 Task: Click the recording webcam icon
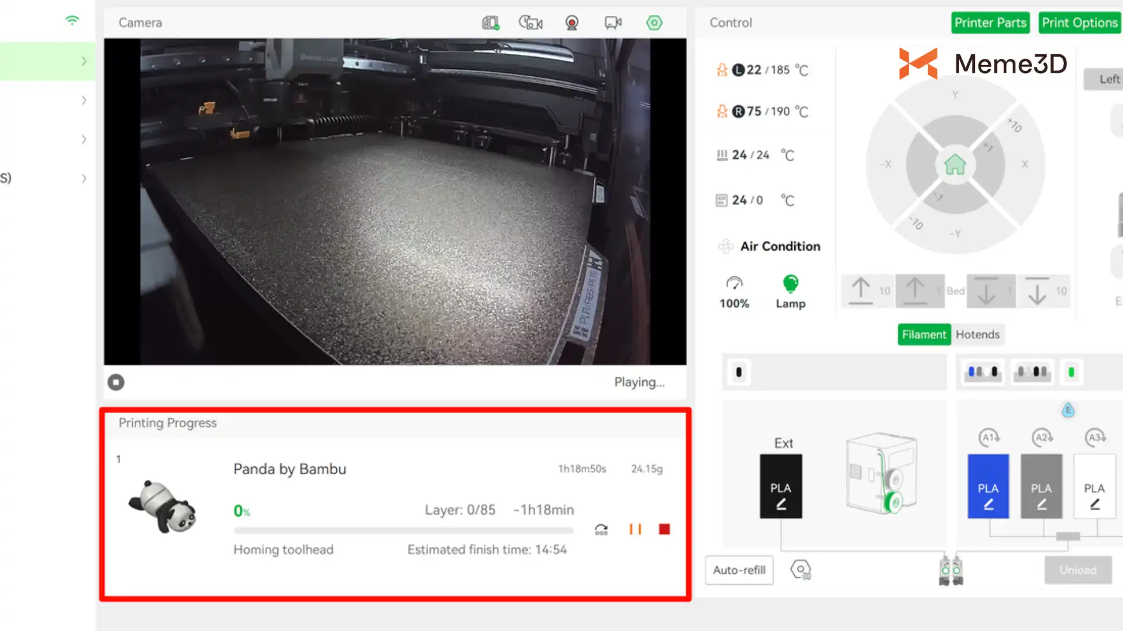pyautogui.click(x=571, y=23)
